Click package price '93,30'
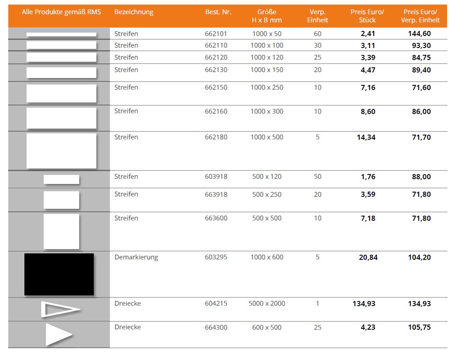The width and height of the screenshot is (462, 358). click(421, 45)
